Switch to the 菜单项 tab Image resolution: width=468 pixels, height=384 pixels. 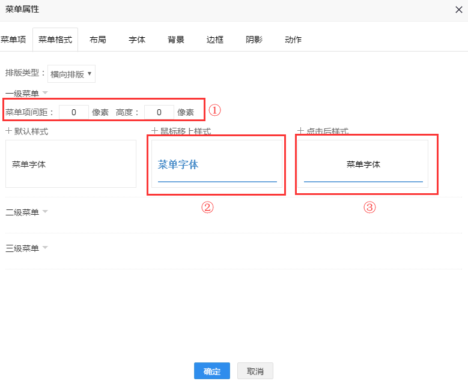13,40
